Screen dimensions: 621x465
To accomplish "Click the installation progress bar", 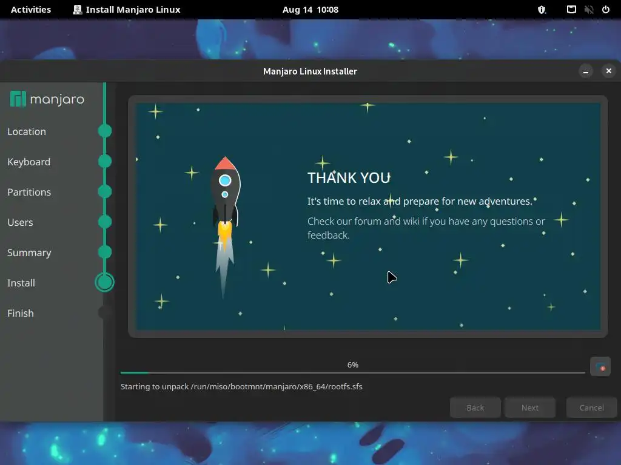I will pyautogui.click(x=353, y=372).
